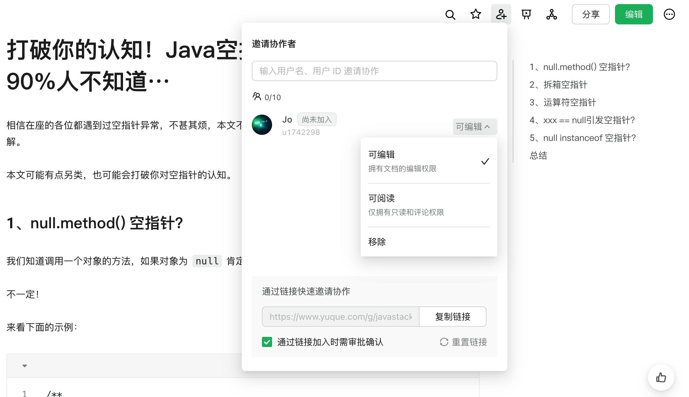Collapse the 可编辑 permission dropdown
Screen dimensions: 689x397
(475, 127)
